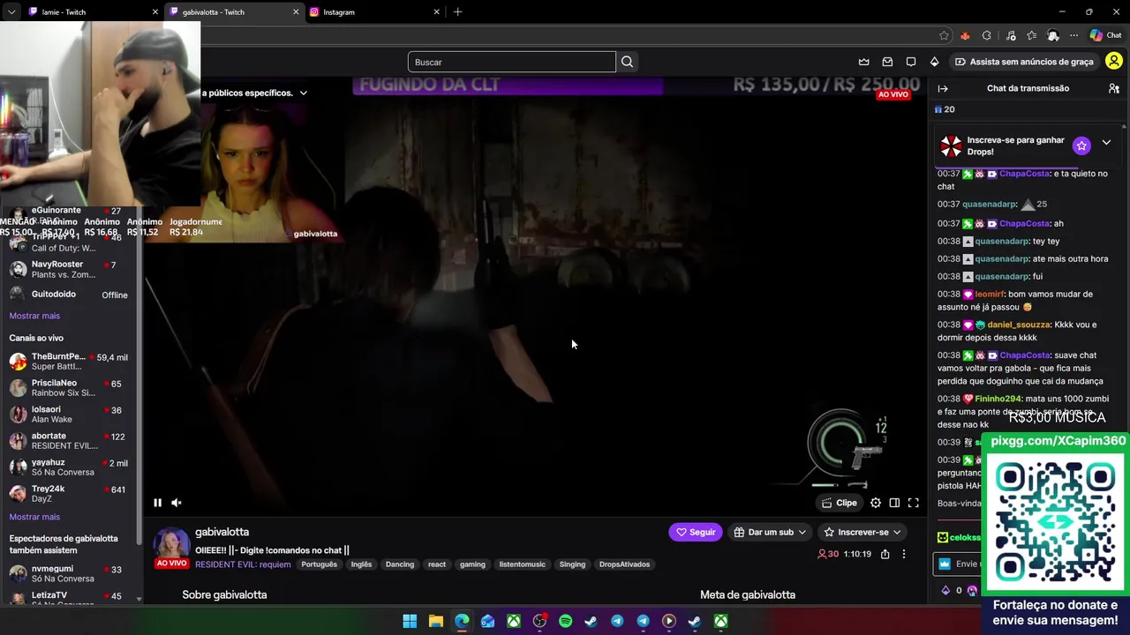Click the daniel_ssouzza username in chat
The height and width of the screenshot is (635, 1130).
pos(1019,325)
